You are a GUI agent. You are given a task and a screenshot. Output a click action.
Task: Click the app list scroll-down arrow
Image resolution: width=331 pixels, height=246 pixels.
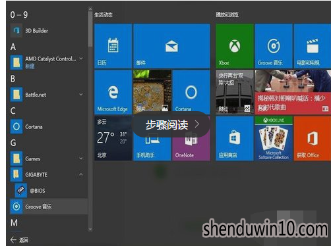(x=90, y=230)
